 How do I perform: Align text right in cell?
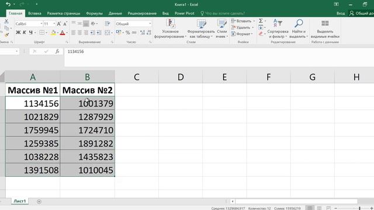tap(86, 33)
